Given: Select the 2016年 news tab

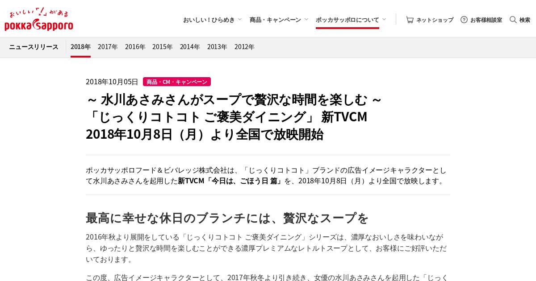Looking at the screenshot, I should [135, 47].
